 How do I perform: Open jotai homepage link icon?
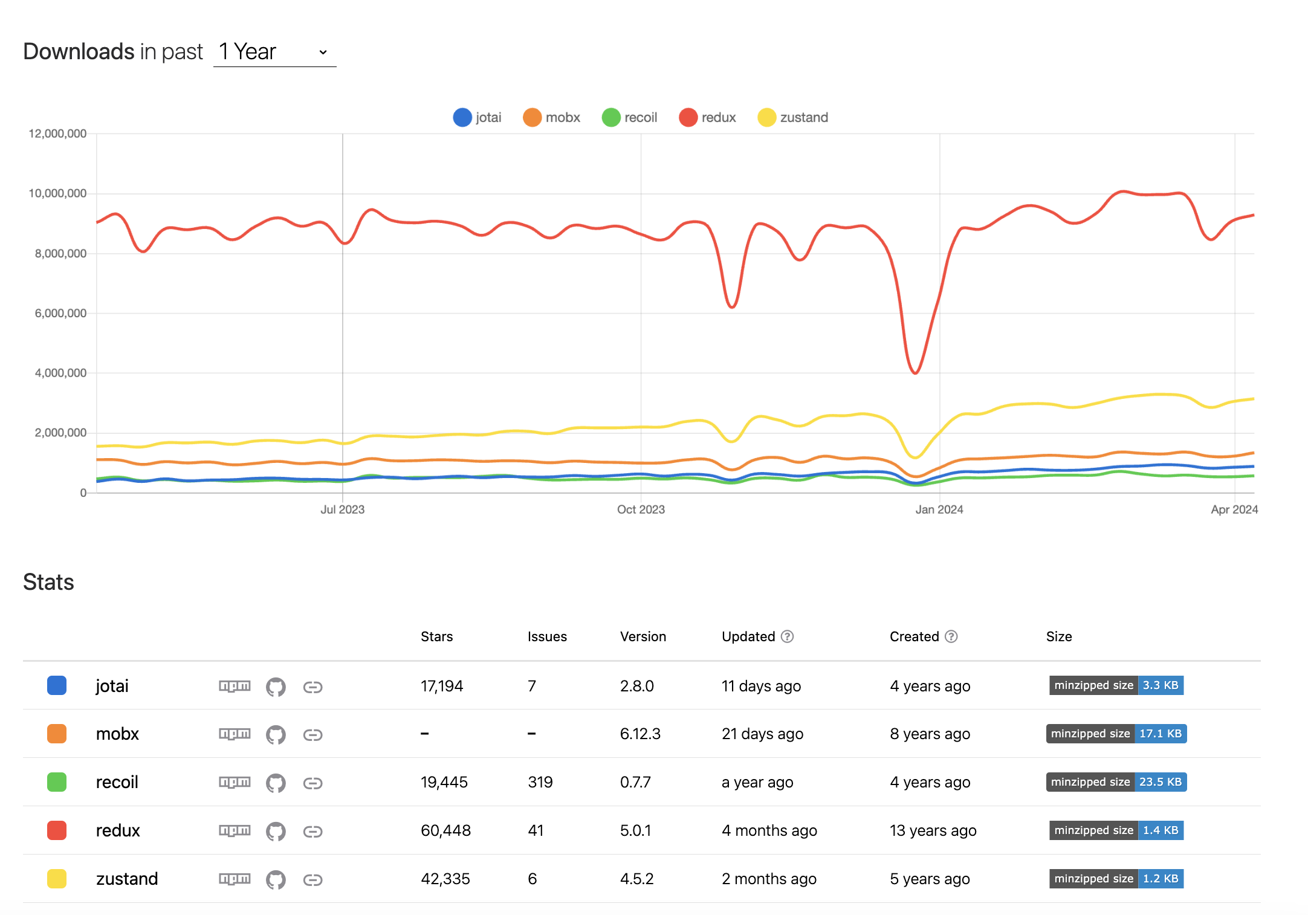312,687
